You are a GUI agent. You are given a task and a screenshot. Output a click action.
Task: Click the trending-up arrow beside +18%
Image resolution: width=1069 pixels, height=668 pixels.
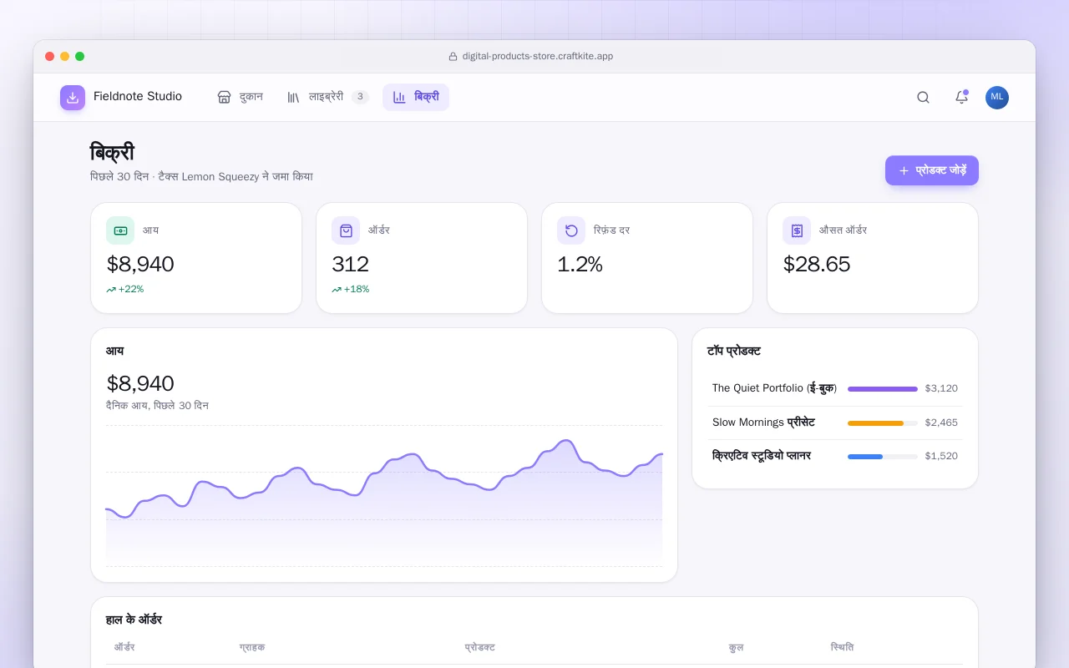pyautogui.click(x=337, y=290)
